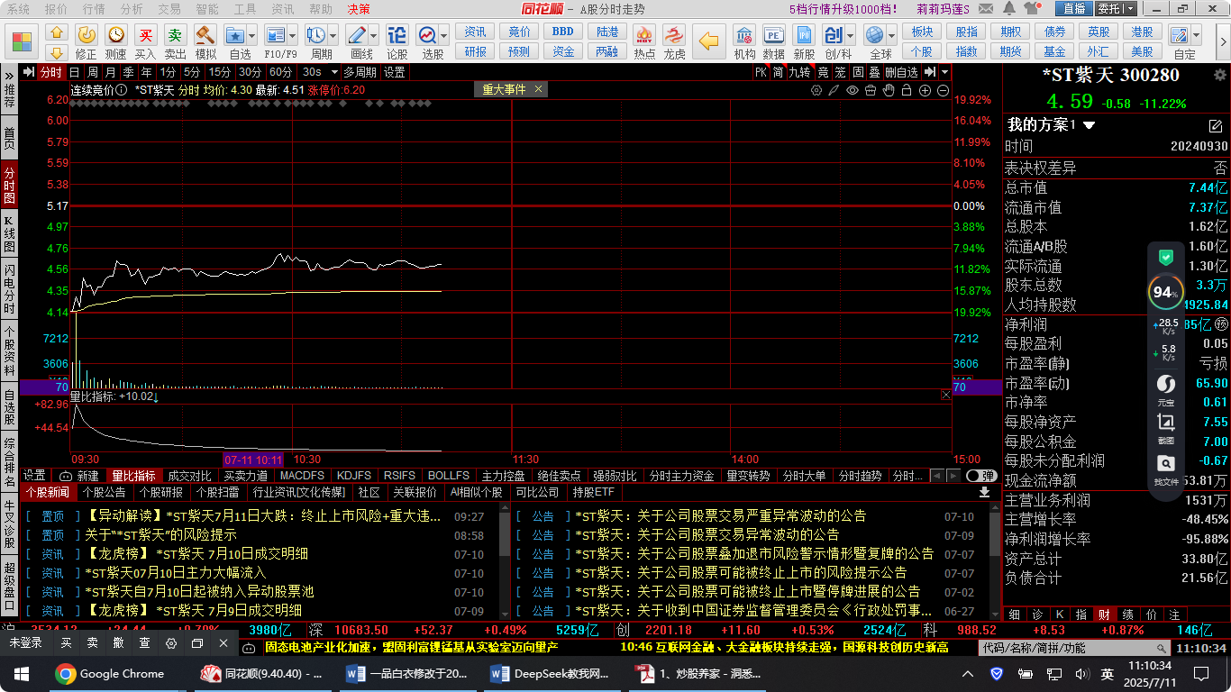Click the chart zoom-in plus icon
The image size is (1231, 692).
[x=925, y=90]
